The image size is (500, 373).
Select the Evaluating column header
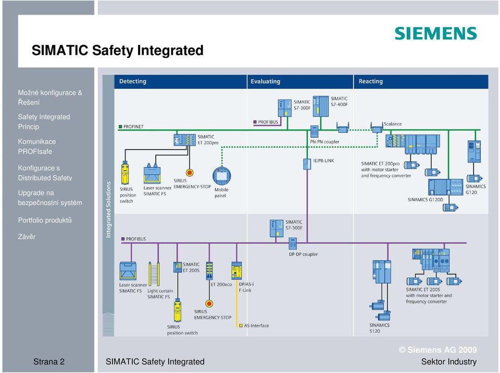tap(301, 82)
